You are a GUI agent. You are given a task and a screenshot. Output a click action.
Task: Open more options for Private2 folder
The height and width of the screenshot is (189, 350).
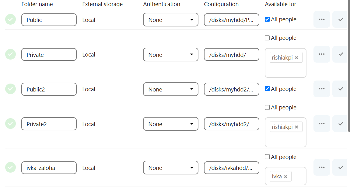point(321,124)
